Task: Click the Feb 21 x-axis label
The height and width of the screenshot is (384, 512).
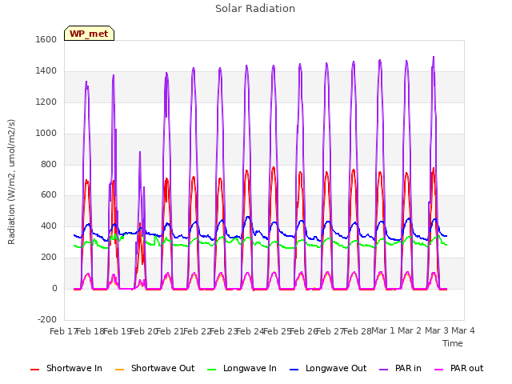Action: 170,331
